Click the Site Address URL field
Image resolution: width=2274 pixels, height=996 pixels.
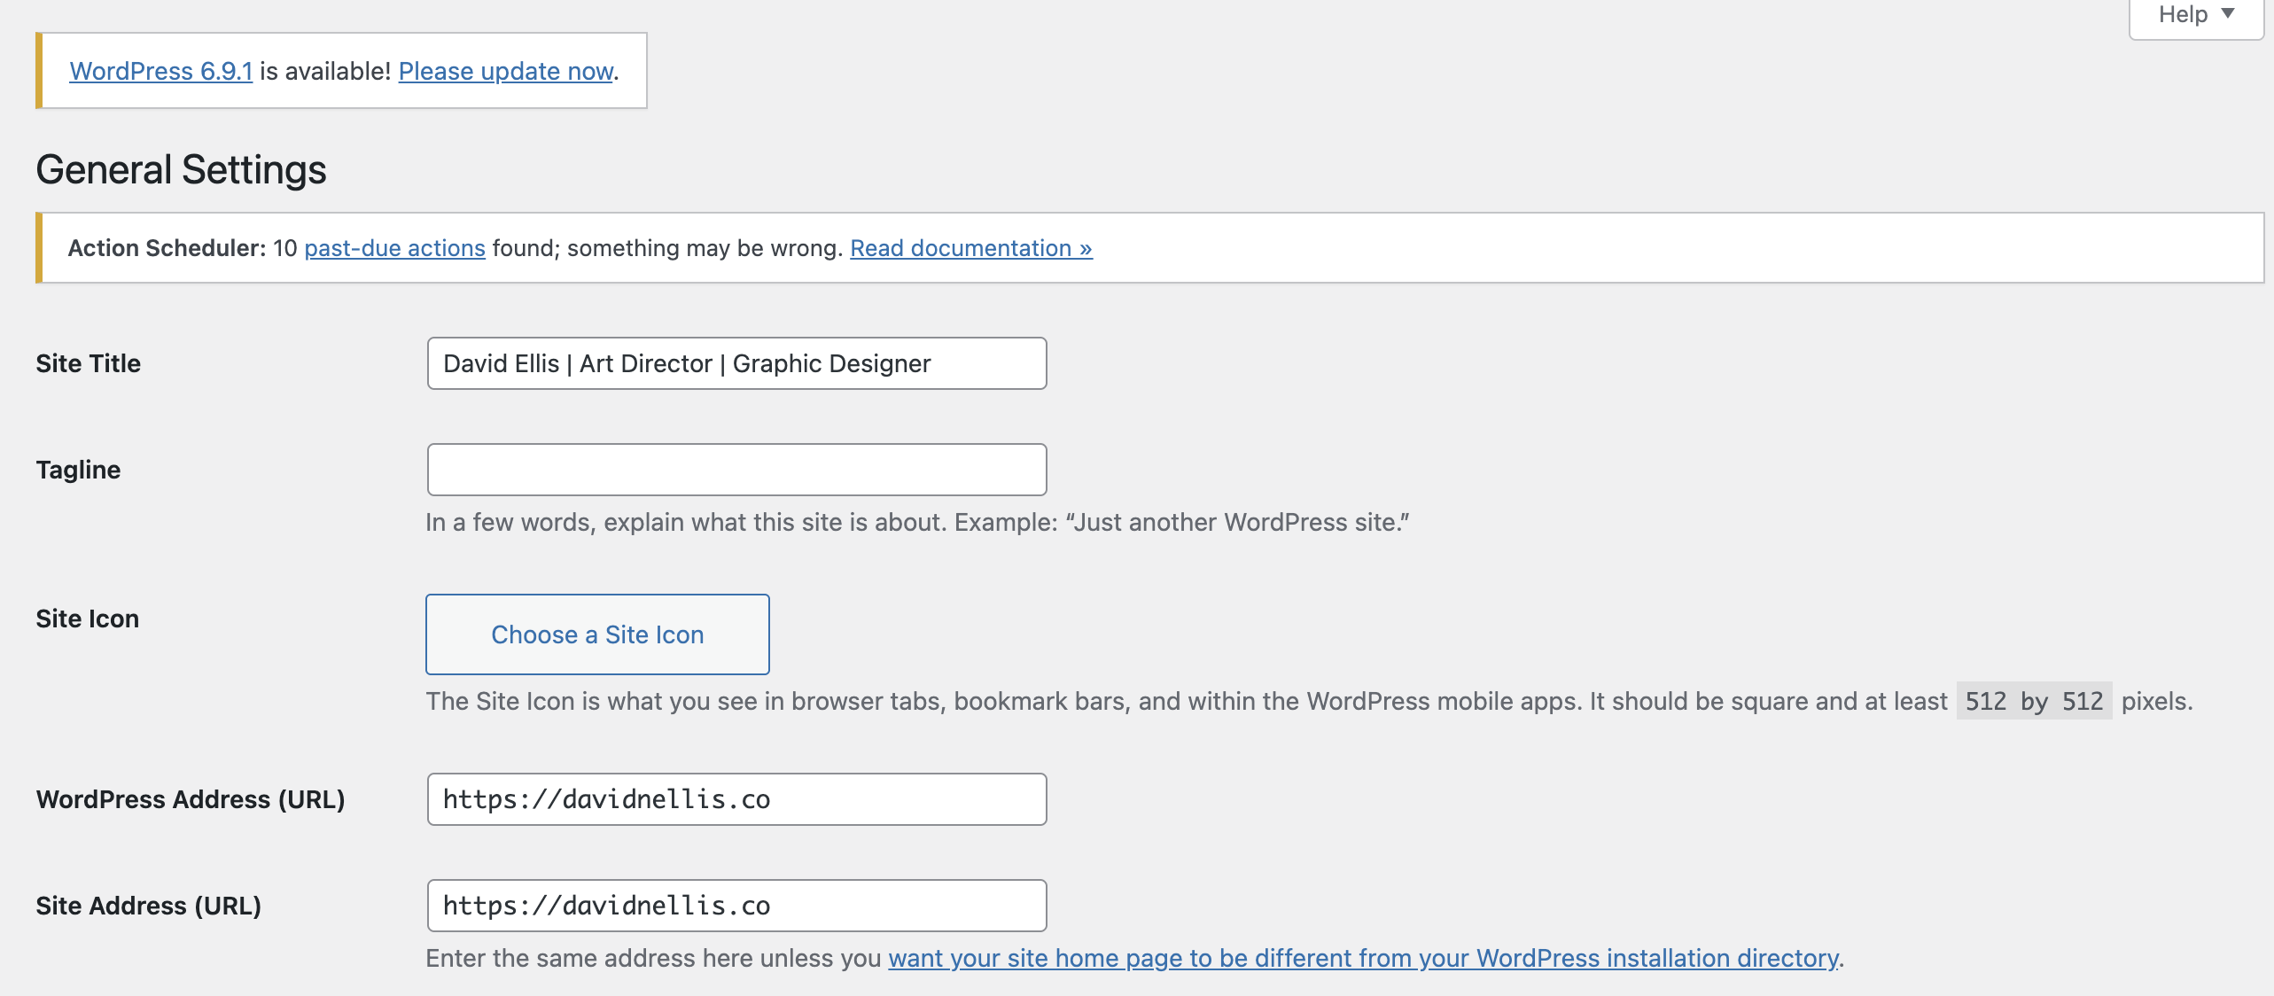click(736, 906)
